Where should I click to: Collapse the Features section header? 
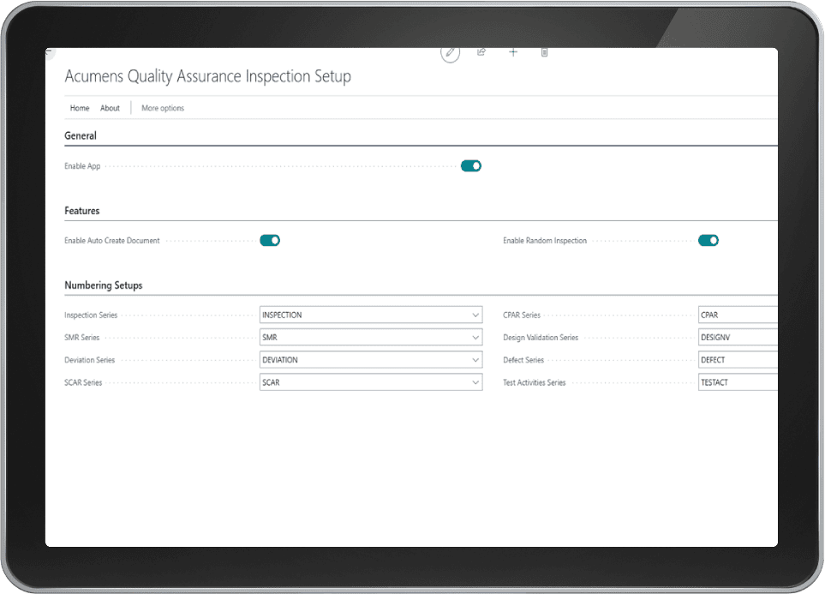82,211
